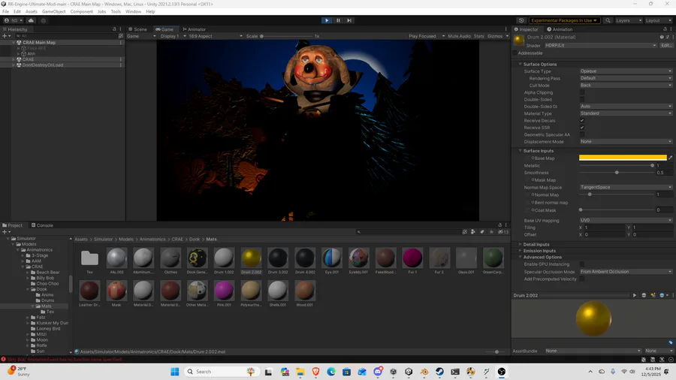The height and width of the screenshot is (380, 676).
Task: Click the Step frame button
Action: 349,20
